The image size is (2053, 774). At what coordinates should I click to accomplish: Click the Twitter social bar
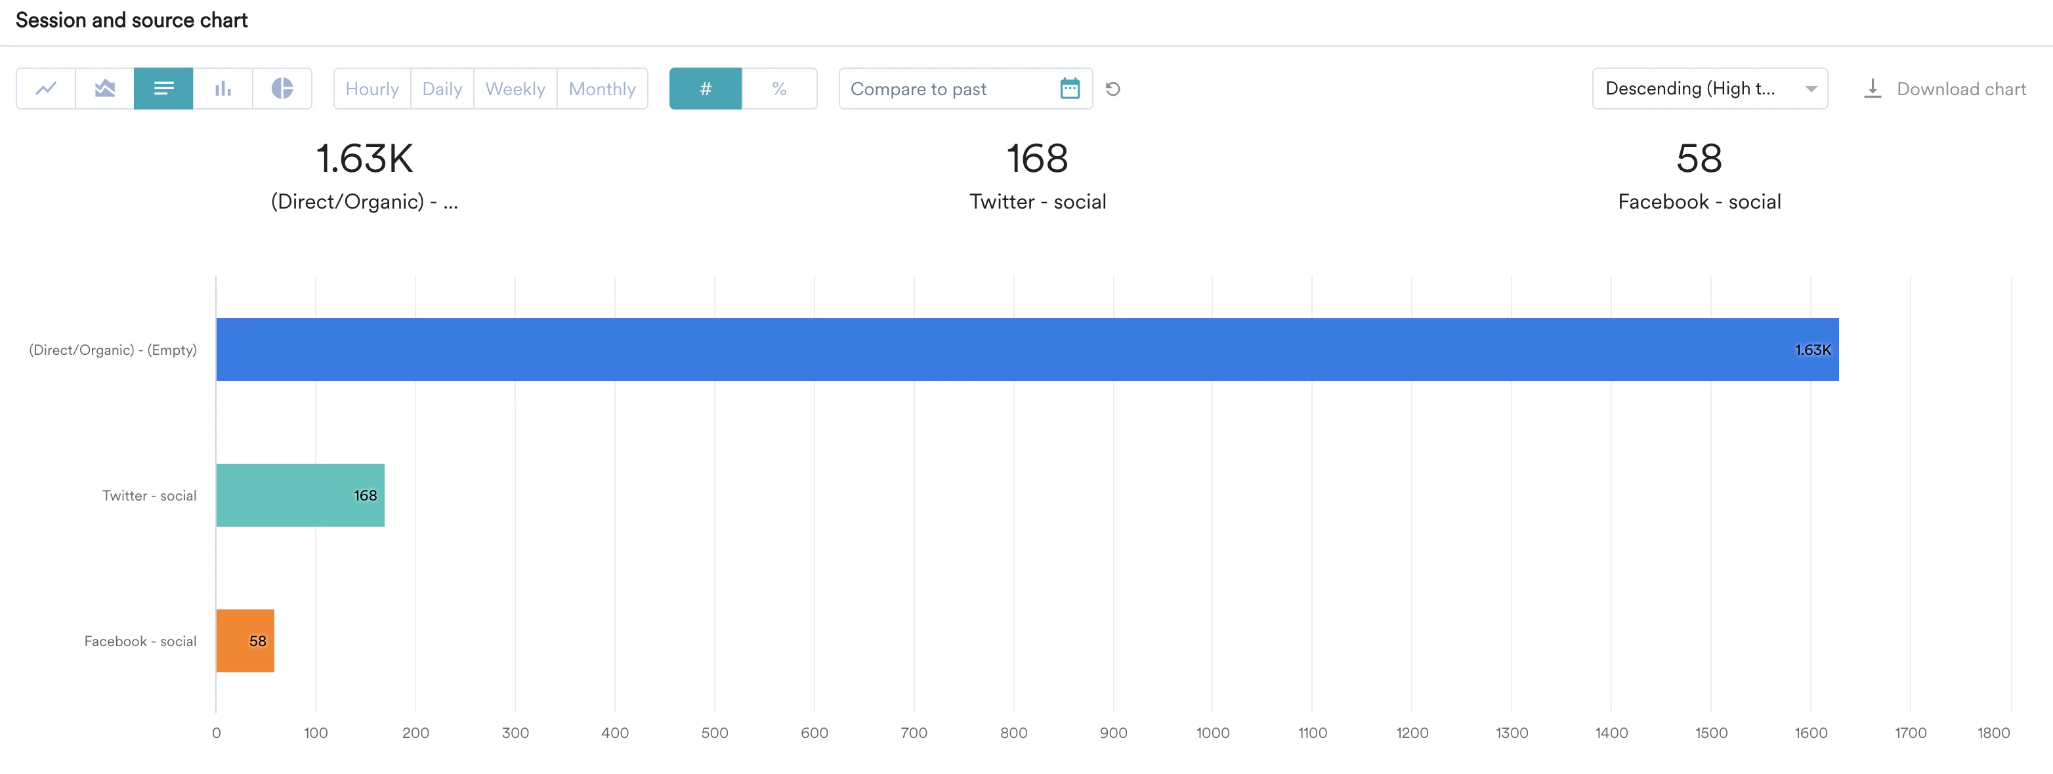[300, 495]
